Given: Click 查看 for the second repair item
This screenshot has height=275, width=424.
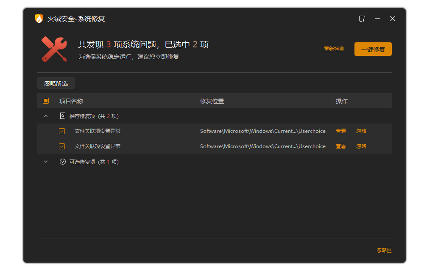Looking at the screenshot, I should pos(341,146).
